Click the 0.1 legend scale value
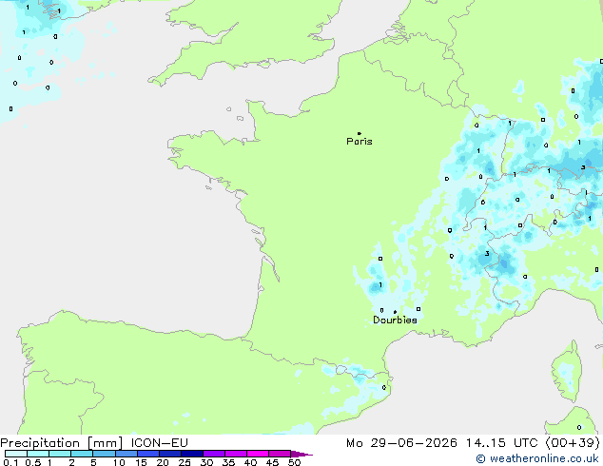Viewport: 603px width, 466px height. (x=10, y=462)
